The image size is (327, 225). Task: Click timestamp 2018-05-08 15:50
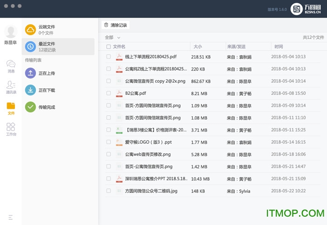click(x=288, y=93)
